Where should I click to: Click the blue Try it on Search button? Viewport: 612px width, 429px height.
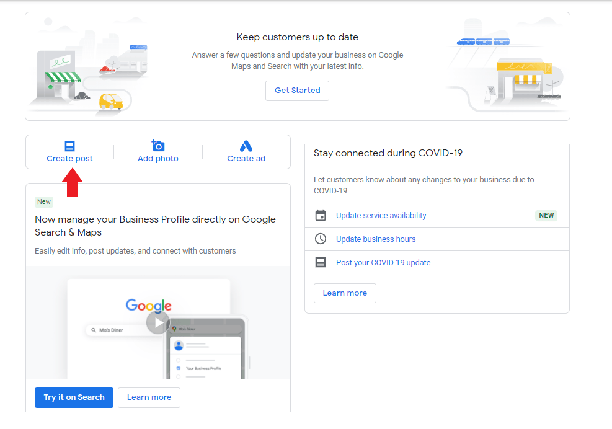pos(74,397)
